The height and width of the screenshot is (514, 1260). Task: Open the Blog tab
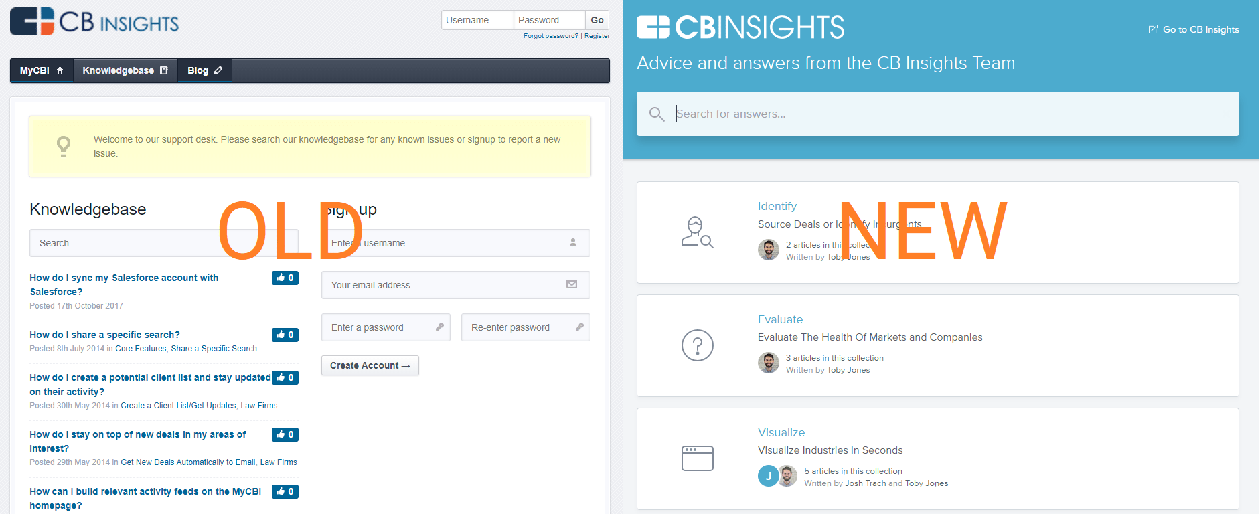(205, 70)
